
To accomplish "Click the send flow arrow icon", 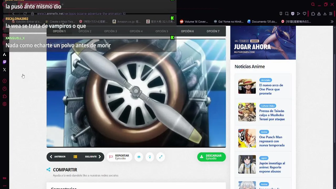I will click(298, 14).
